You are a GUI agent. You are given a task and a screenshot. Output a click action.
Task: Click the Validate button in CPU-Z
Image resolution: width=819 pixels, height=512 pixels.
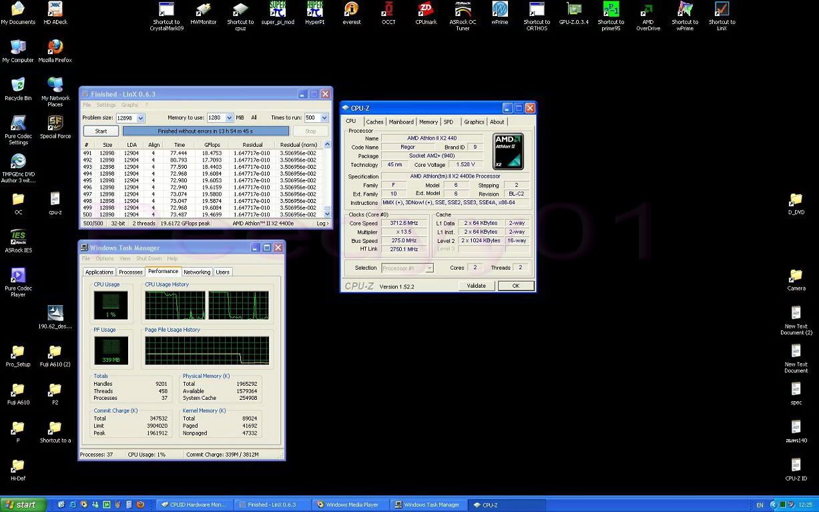tap(476, 286)
